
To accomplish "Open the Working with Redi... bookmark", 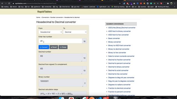I will point(162,7).
